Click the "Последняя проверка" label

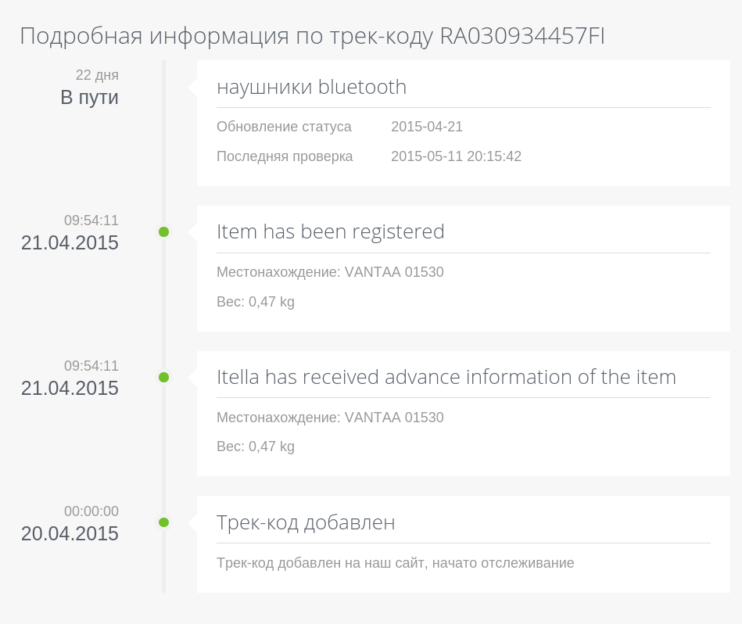coord(285,156)
